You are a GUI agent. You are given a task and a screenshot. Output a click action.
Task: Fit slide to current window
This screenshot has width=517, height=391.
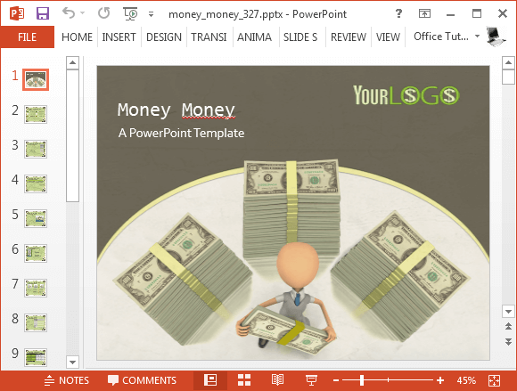tap(494, 380)
